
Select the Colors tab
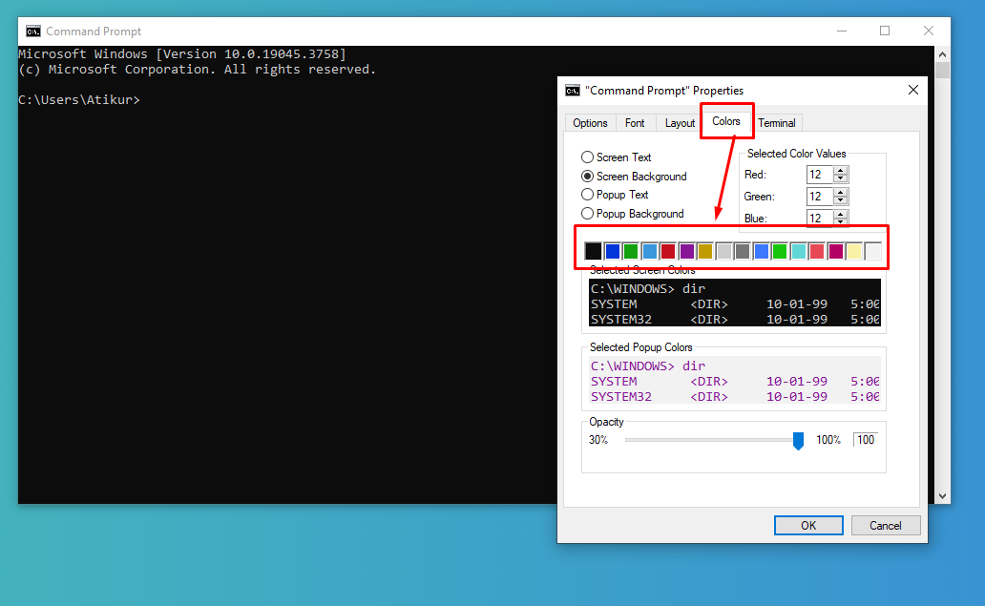tap(726, 121)
